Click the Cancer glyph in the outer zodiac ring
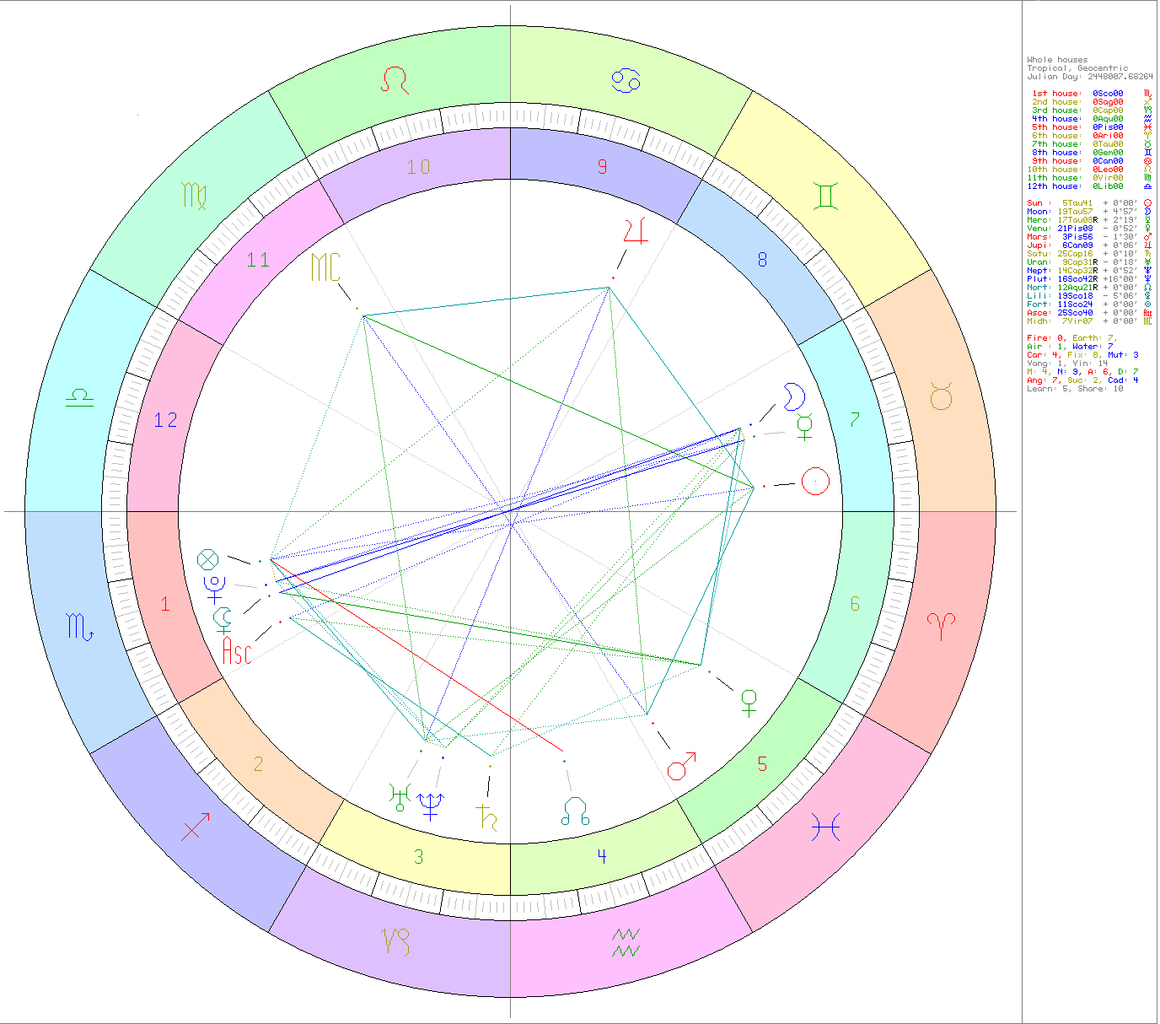Viewport: 1160px width, 1024px height. pos(626,81)
